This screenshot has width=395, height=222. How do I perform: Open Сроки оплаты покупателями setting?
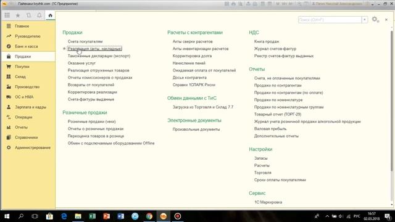[280, 180]
